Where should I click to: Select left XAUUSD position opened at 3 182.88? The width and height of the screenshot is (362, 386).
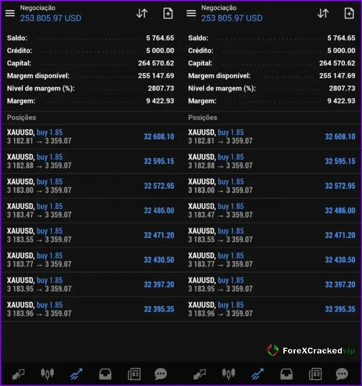pyautogui.click(x=91, y=161)
